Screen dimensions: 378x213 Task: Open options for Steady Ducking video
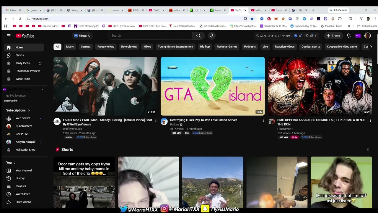156,120
